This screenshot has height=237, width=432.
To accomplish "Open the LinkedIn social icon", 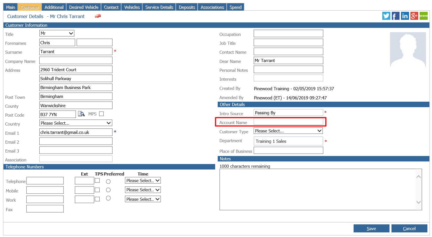I will (x=405, y=16).
